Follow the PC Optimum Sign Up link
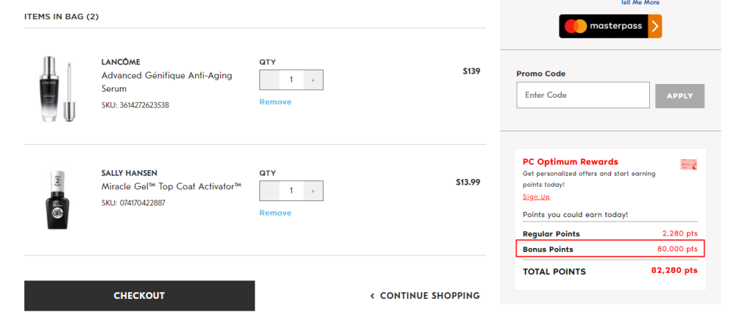 point(536,197)
